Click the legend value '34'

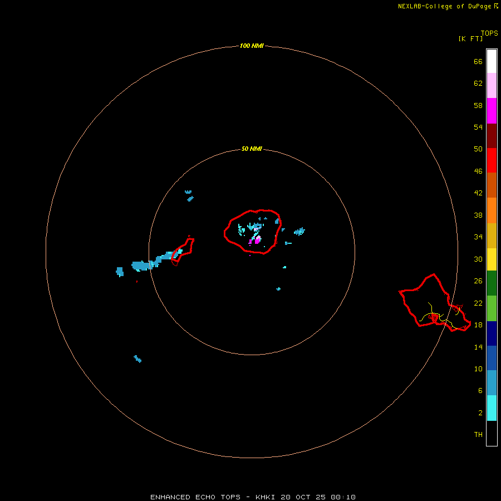pos(478,237)
